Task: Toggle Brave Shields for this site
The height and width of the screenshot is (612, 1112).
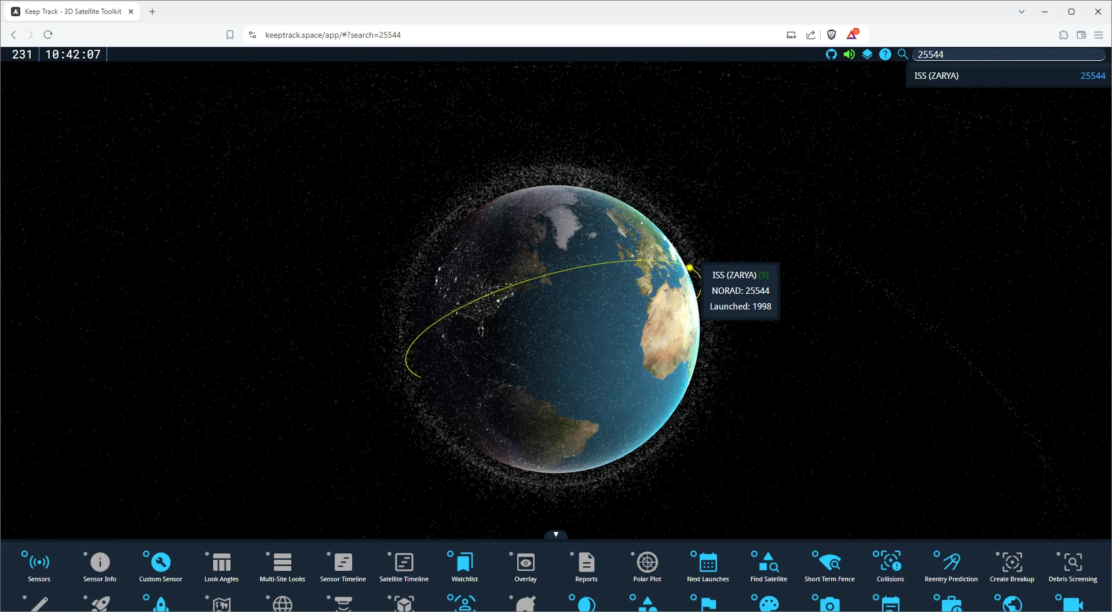Action: point(831,35)
